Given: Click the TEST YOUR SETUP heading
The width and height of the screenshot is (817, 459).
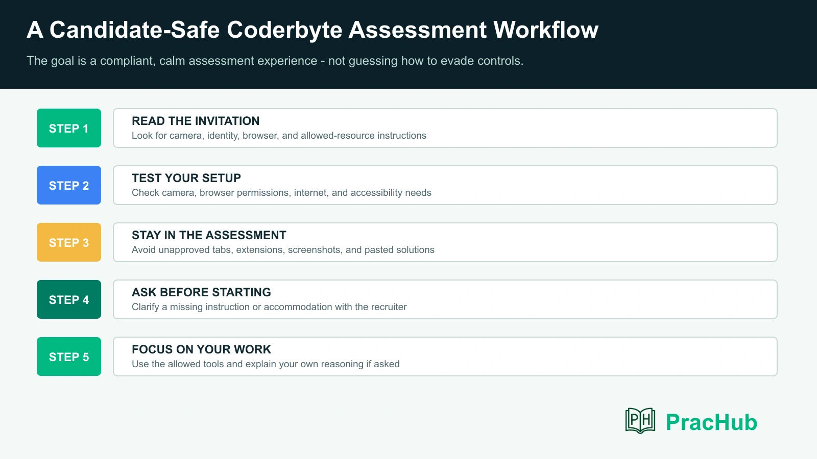Looking at the screenshot, I should click(186, 178).
